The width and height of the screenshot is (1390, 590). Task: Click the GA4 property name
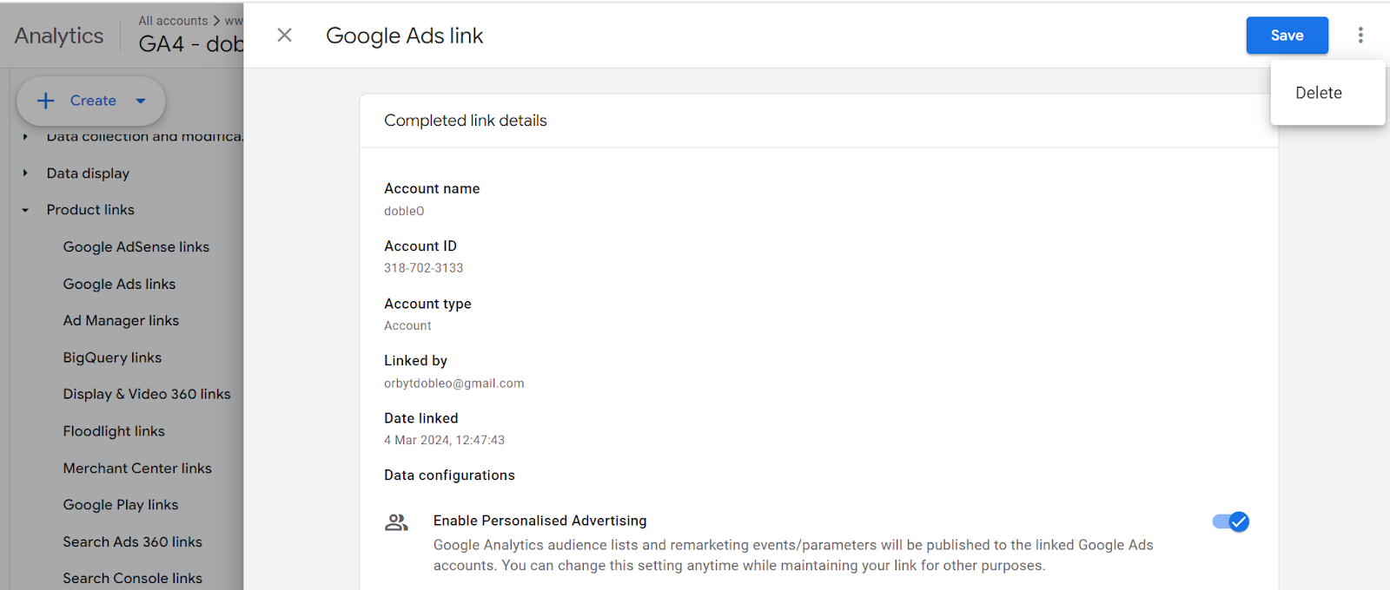click(191, 44)
